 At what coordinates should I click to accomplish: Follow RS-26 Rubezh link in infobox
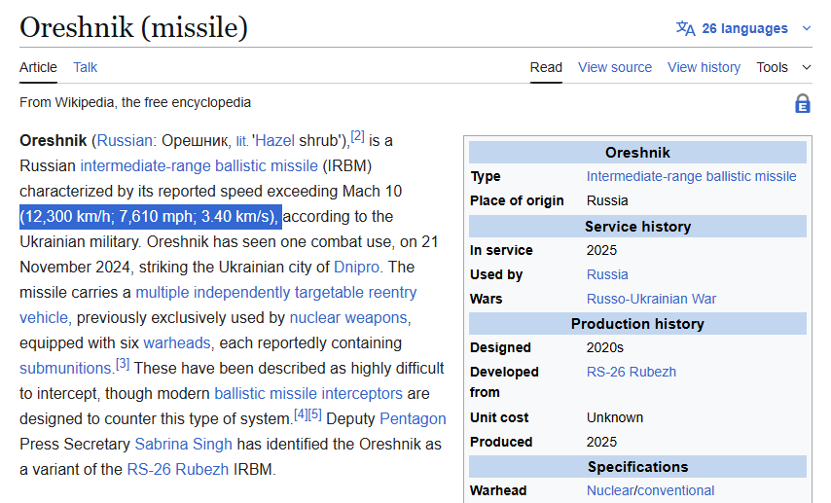(632, 372)
